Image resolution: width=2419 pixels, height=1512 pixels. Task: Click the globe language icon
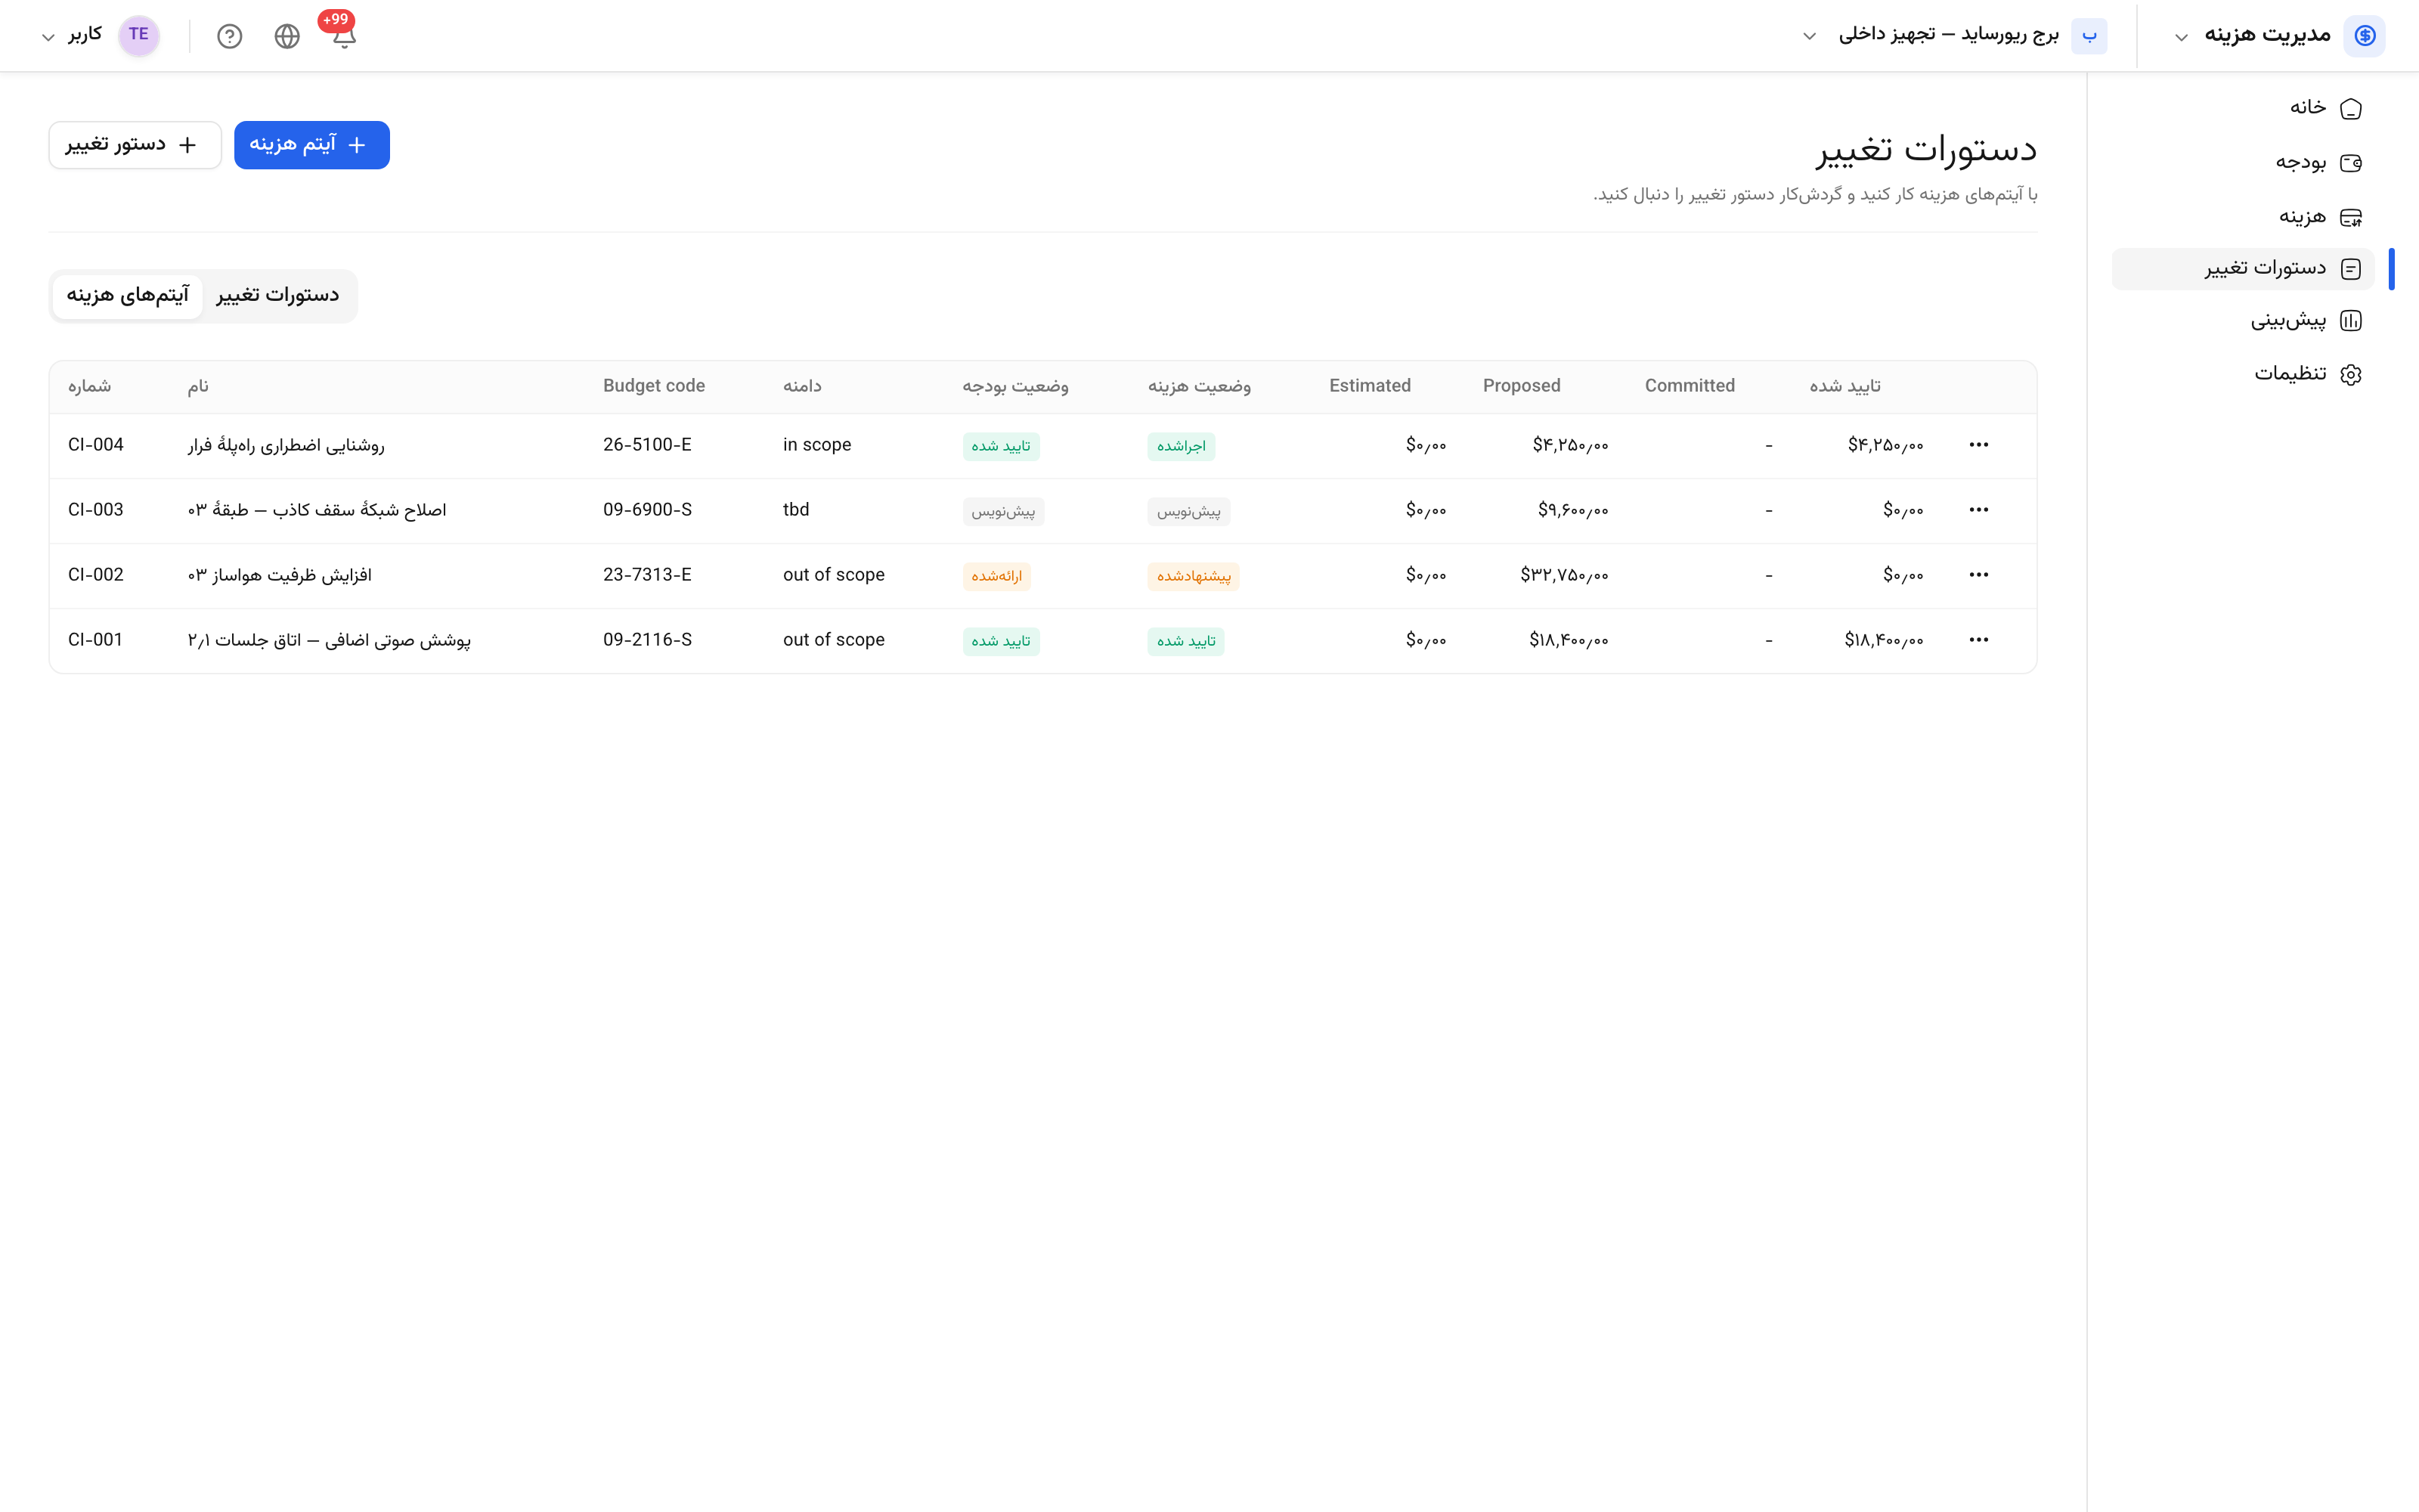click(x=287, y=36)
